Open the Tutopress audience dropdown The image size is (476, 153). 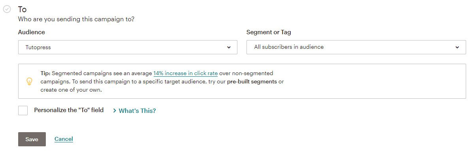pos(128,47)
